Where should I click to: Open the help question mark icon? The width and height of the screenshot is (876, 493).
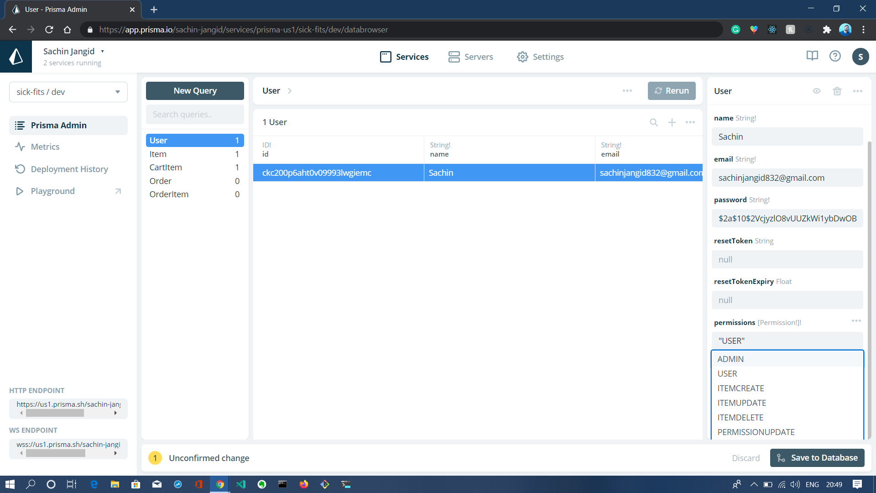pos(835,56)
